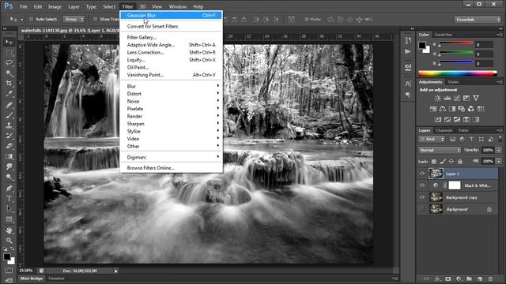Open the Select menu
The image size is (506, 284).
(109, 6)
